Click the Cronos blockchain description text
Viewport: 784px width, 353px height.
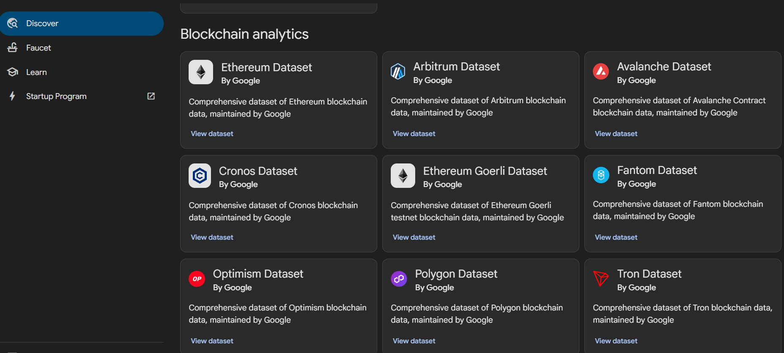click(x=273, y=211)
